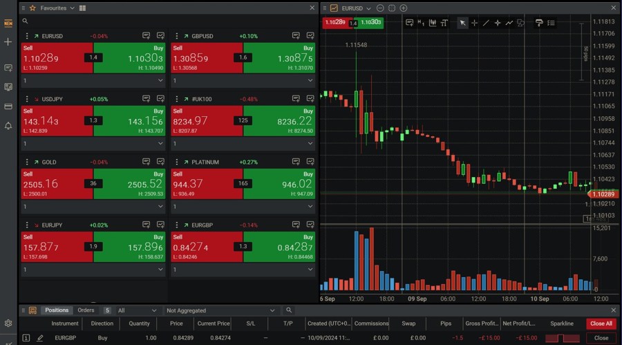Image resolution: width=622 pixels, height=345 pixels.
Task: Open chart for GBPUSD tile
Action: point(310,35)
